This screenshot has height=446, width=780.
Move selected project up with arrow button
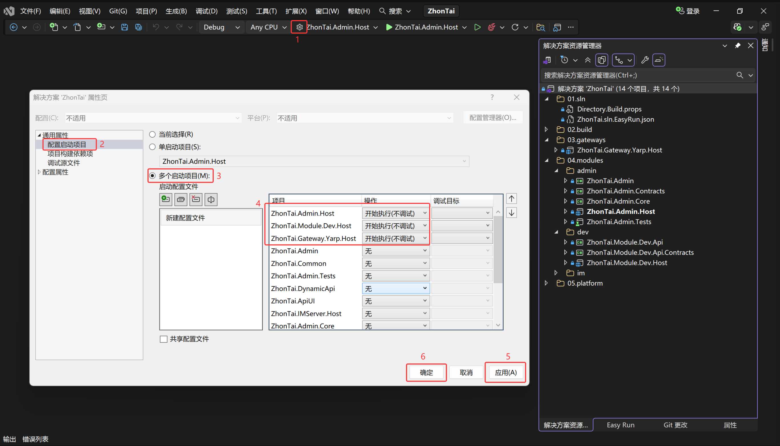[x=511, y=199]
